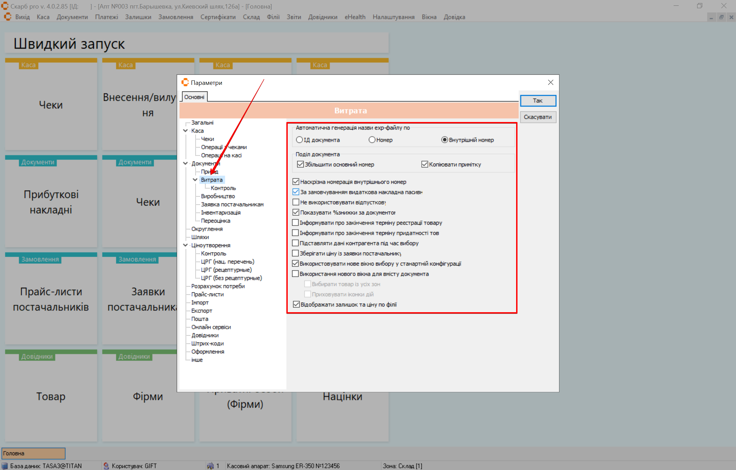
Task: Open the eHealth menu
Action: pyautogui.click(x=355, y=17)
